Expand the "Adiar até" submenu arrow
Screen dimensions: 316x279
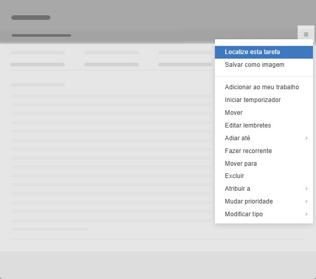point(306,138)
